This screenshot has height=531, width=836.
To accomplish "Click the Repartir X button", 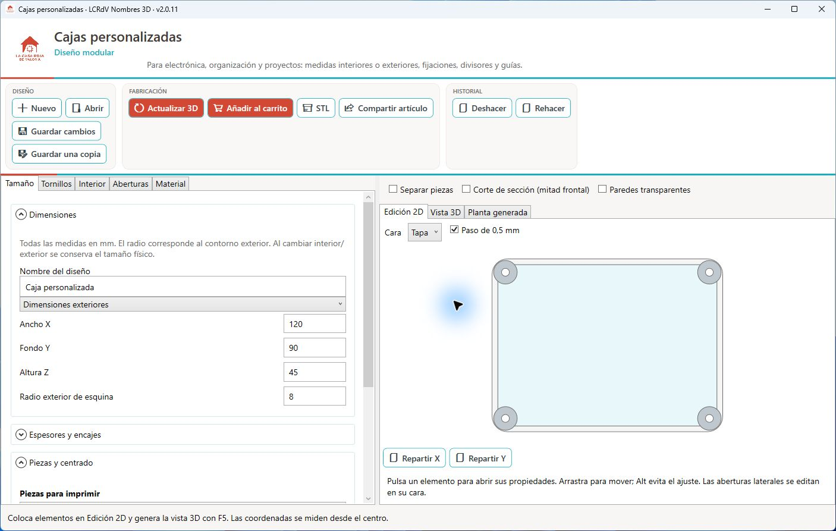I will point(414,458).
